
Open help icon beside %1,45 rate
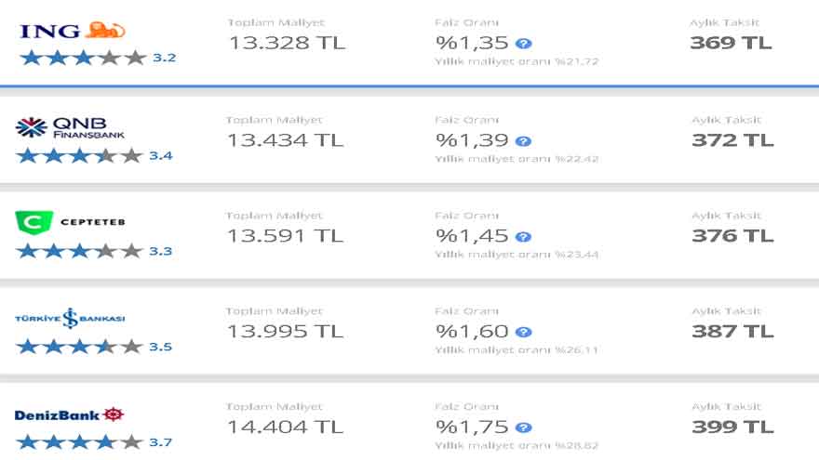click(524, 237)
